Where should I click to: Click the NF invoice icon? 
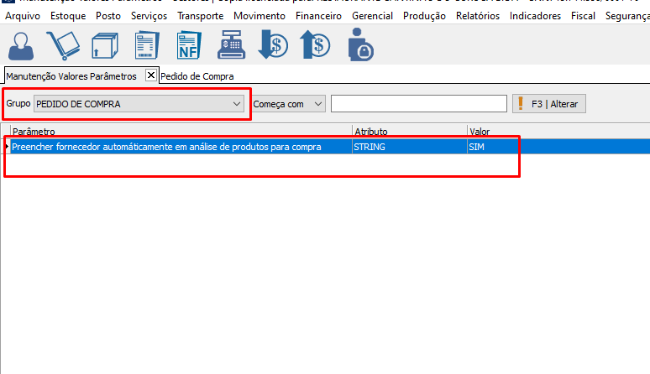click(189, 45)
